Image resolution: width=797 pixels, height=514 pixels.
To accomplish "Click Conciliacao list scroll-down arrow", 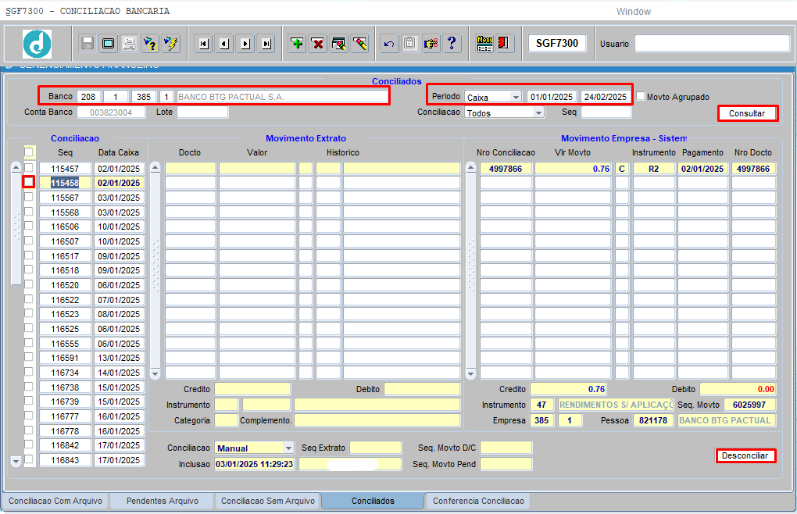I will click(16, 461).
